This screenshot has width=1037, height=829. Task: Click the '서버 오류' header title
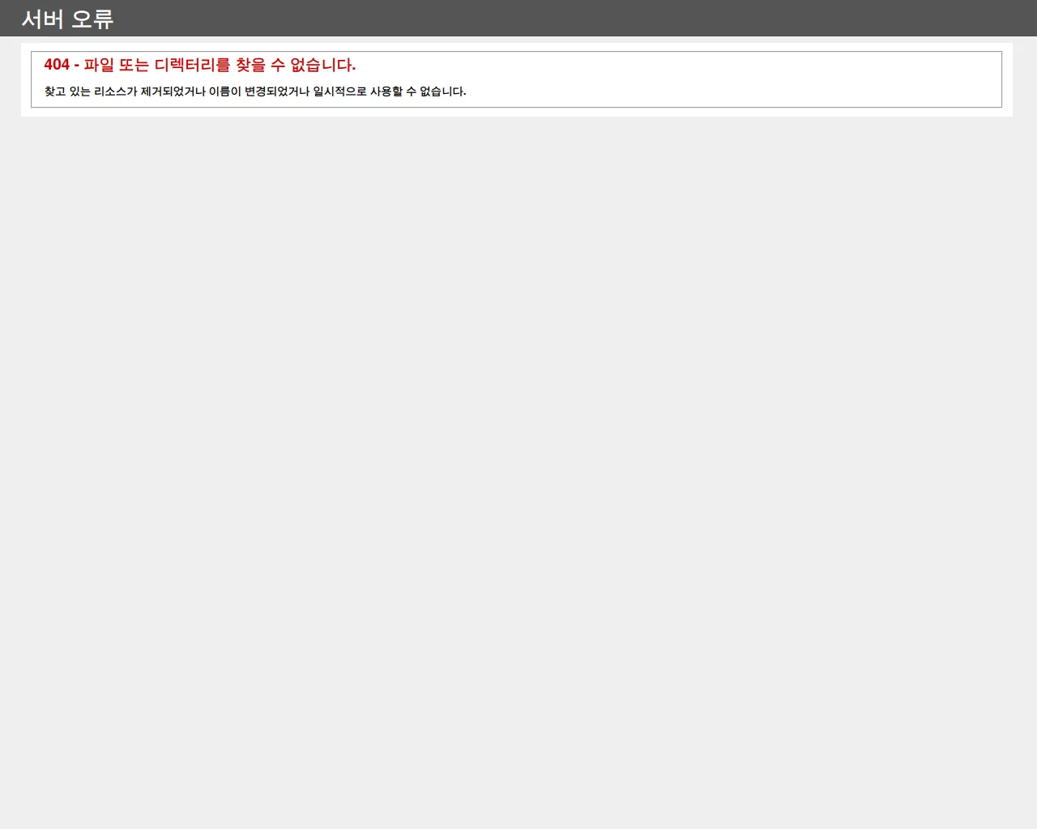click(x=67, y=19)
